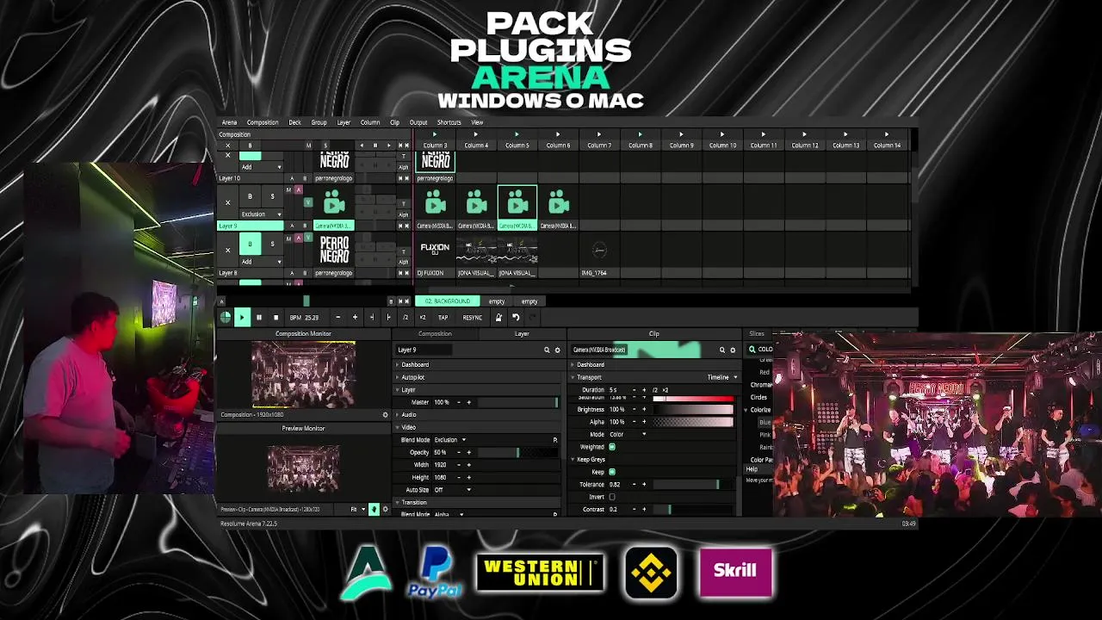Enable the Invert checkbox
Screen dimensions: 1102x620
tap(612, 497)
